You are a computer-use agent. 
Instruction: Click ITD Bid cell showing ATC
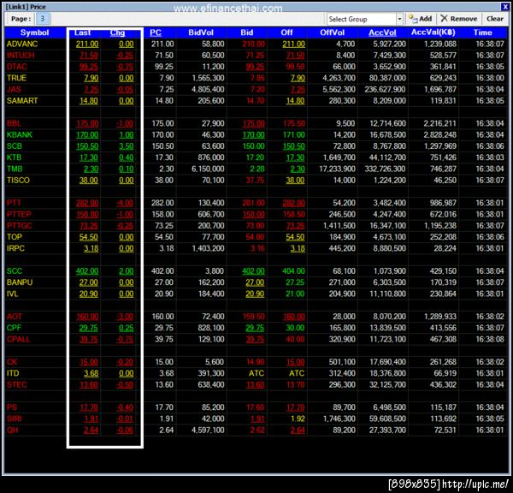tap(256, 373)
